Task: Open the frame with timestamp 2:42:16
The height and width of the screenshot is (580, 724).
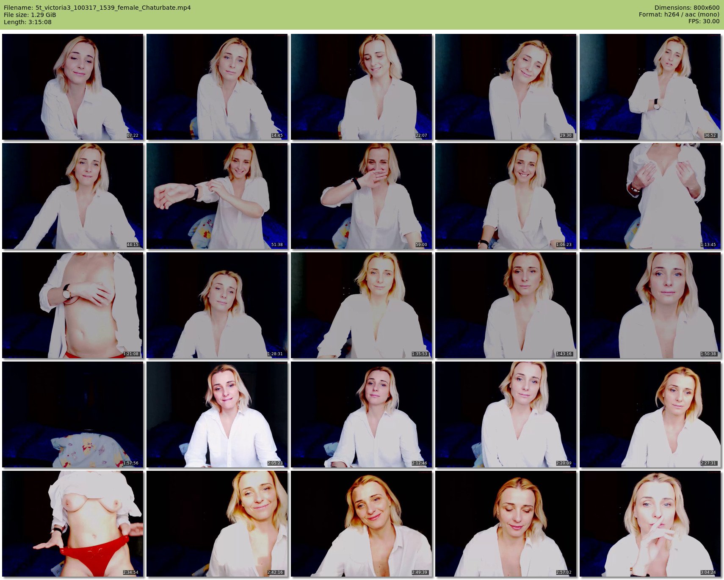Action: tap(217, 524)
